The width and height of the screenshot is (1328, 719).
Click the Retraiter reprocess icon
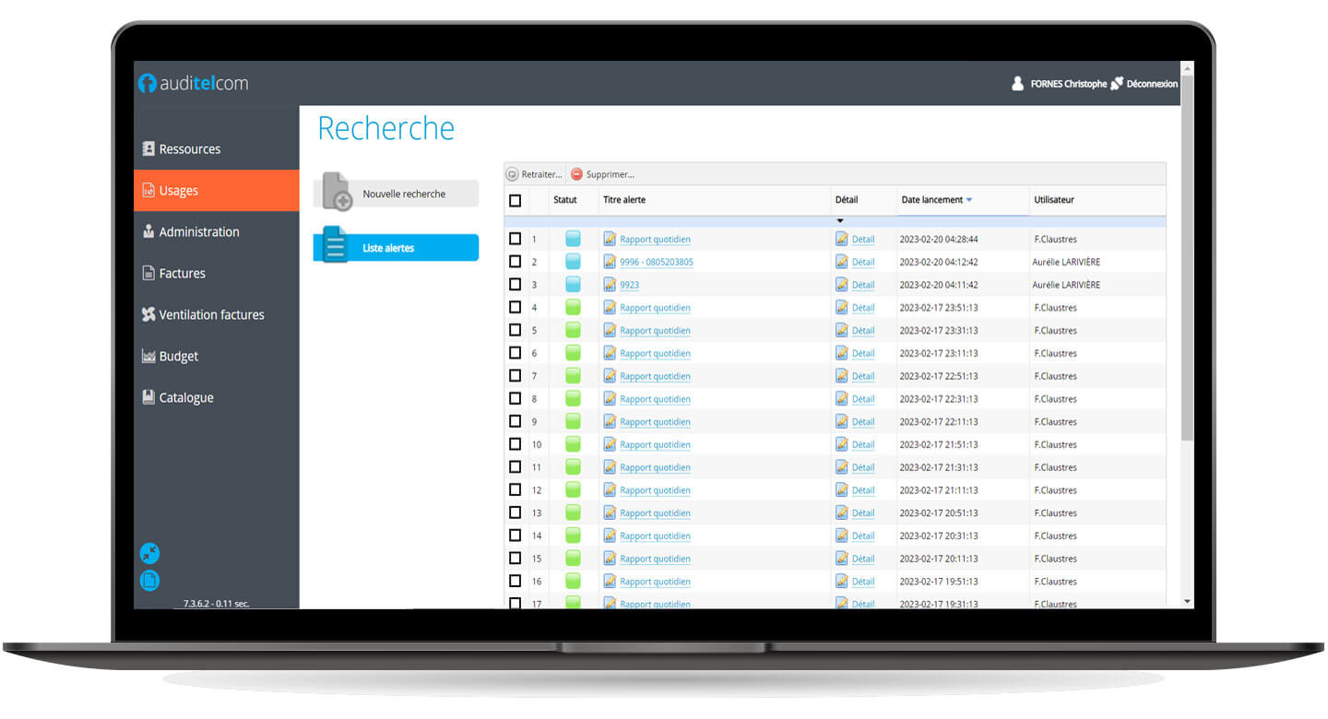[513, 174]
